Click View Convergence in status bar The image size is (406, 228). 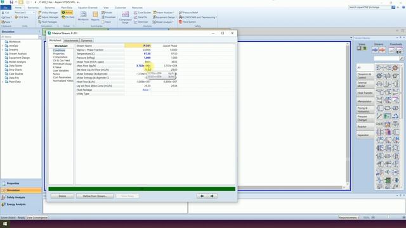[x=37, y=218]
